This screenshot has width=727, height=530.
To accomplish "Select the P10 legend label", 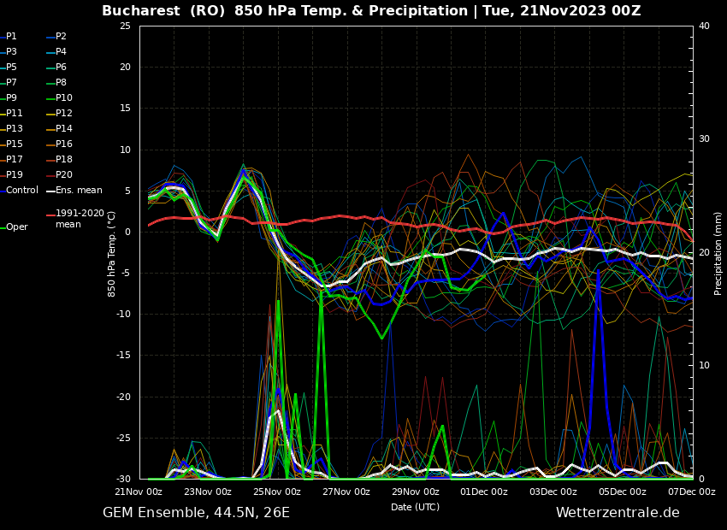I will [64, 98].
